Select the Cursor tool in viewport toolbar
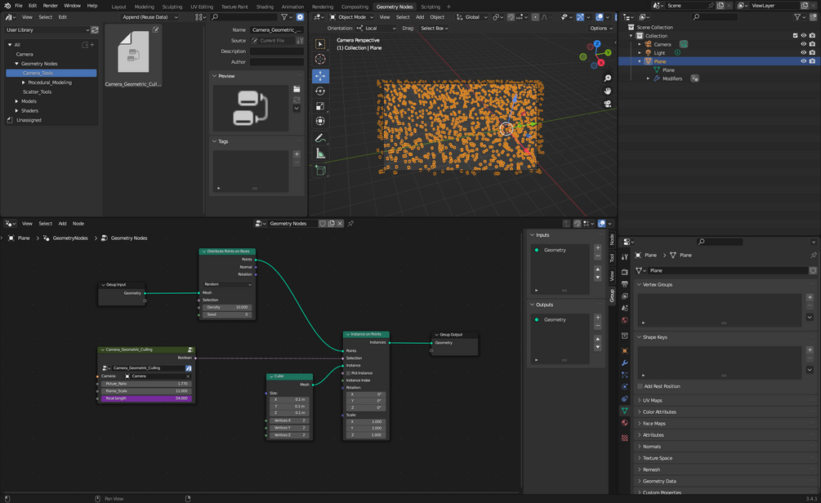821x503 pixels. click(319, 59)
